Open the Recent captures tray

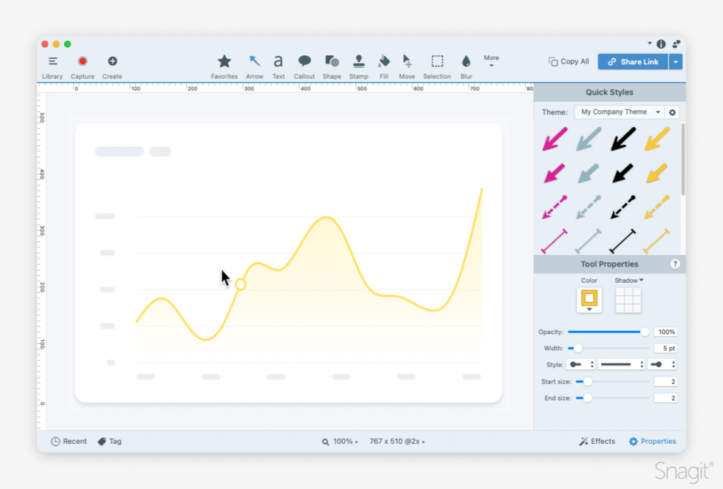pos(68,441)
